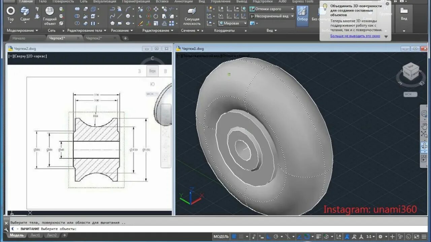Open the Поверхность ribbon tab
The height and width of the screenshot is (242, 431).
tap(63, 1)
